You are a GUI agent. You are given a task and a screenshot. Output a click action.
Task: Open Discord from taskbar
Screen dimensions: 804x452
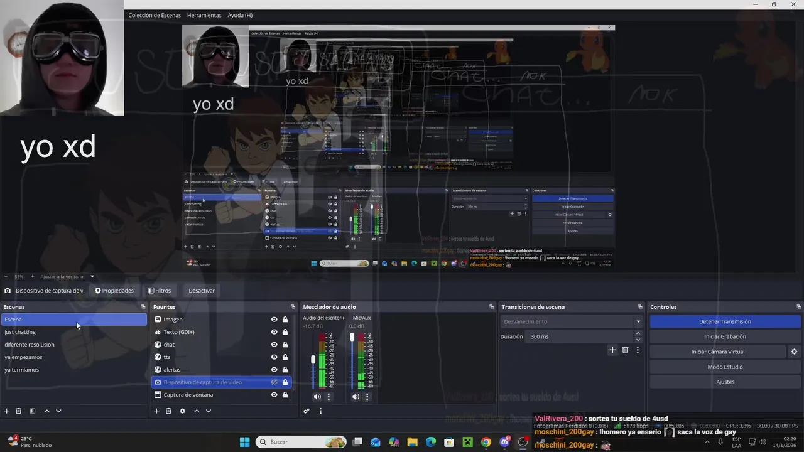[x=504, y=442]
